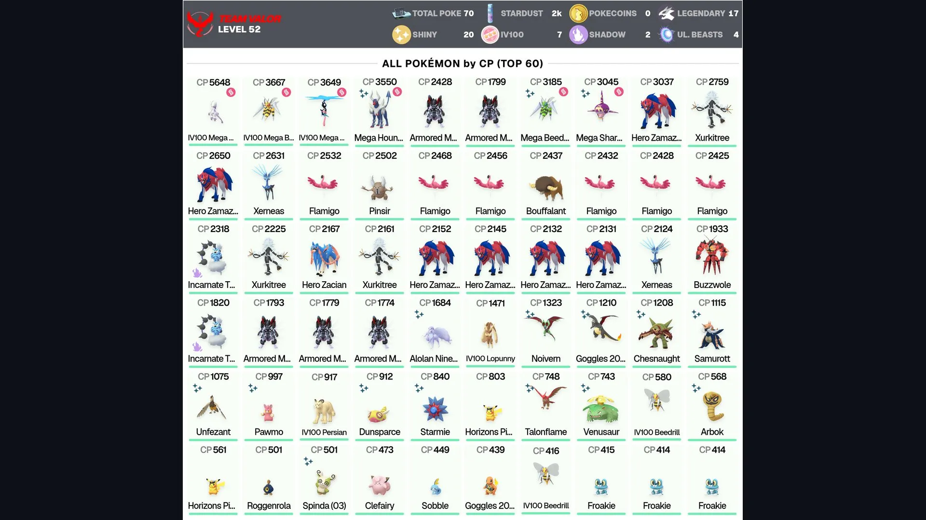Select the Clefairy CP 473 card

[380, 480]
